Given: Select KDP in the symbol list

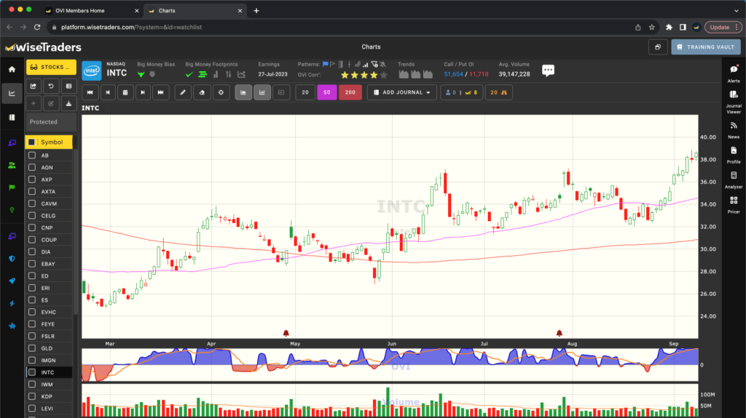Looking at the screenshot, I should point(47,397).
